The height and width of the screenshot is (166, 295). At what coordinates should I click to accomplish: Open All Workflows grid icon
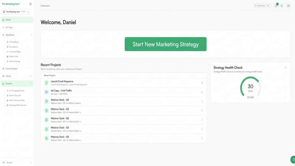pos(7,42)
